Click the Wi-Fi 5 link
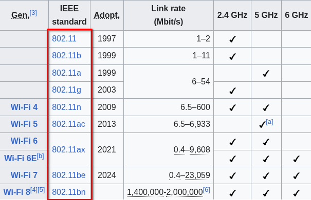The image size is (311, 200). (x=24, y=124)
